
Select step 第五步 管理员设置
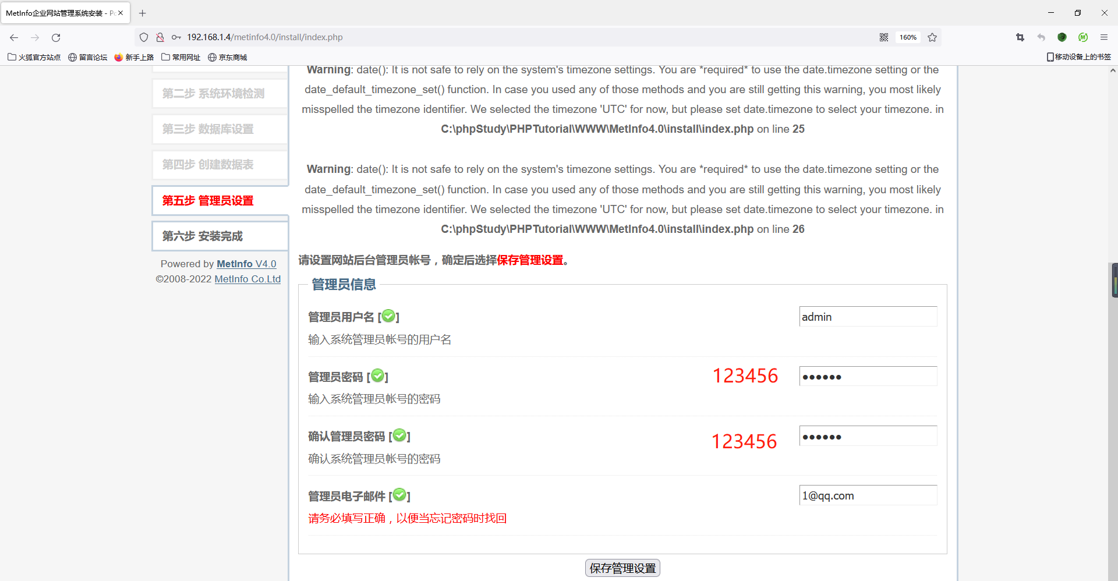coord(220,200)
